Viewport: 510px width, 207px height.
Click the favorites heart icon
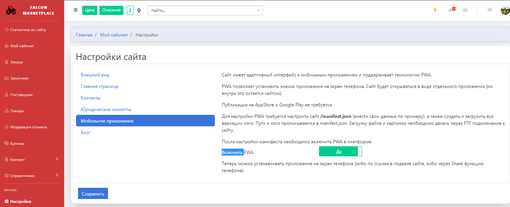(x=490, y=10)
